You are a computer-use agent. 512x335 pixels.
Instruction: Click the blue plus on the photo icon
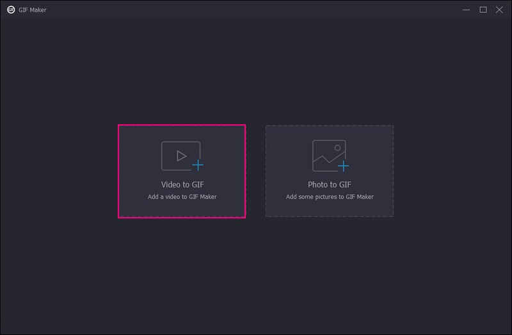[344, 166]
